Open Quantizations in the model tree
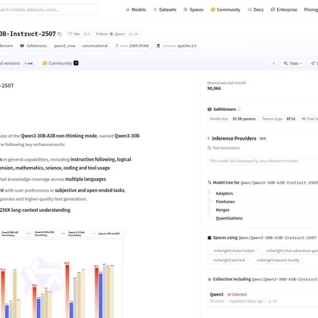This screenshot has width=318, height=318. [229, 218]
